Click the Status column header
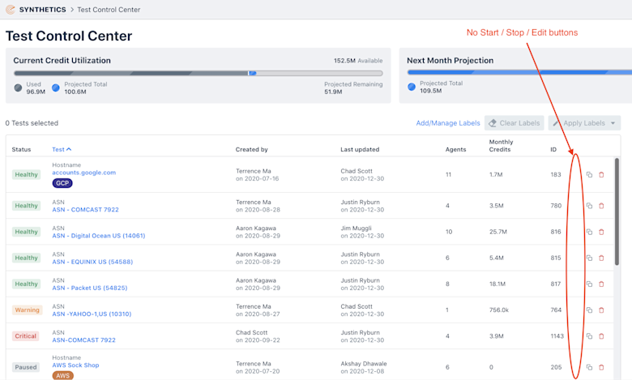This screenshot has height=380, width=632. click(21, 149)
